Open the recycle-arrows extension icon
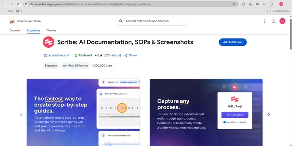Viewport: 292px width, 146px height. [x=243, y=4]
